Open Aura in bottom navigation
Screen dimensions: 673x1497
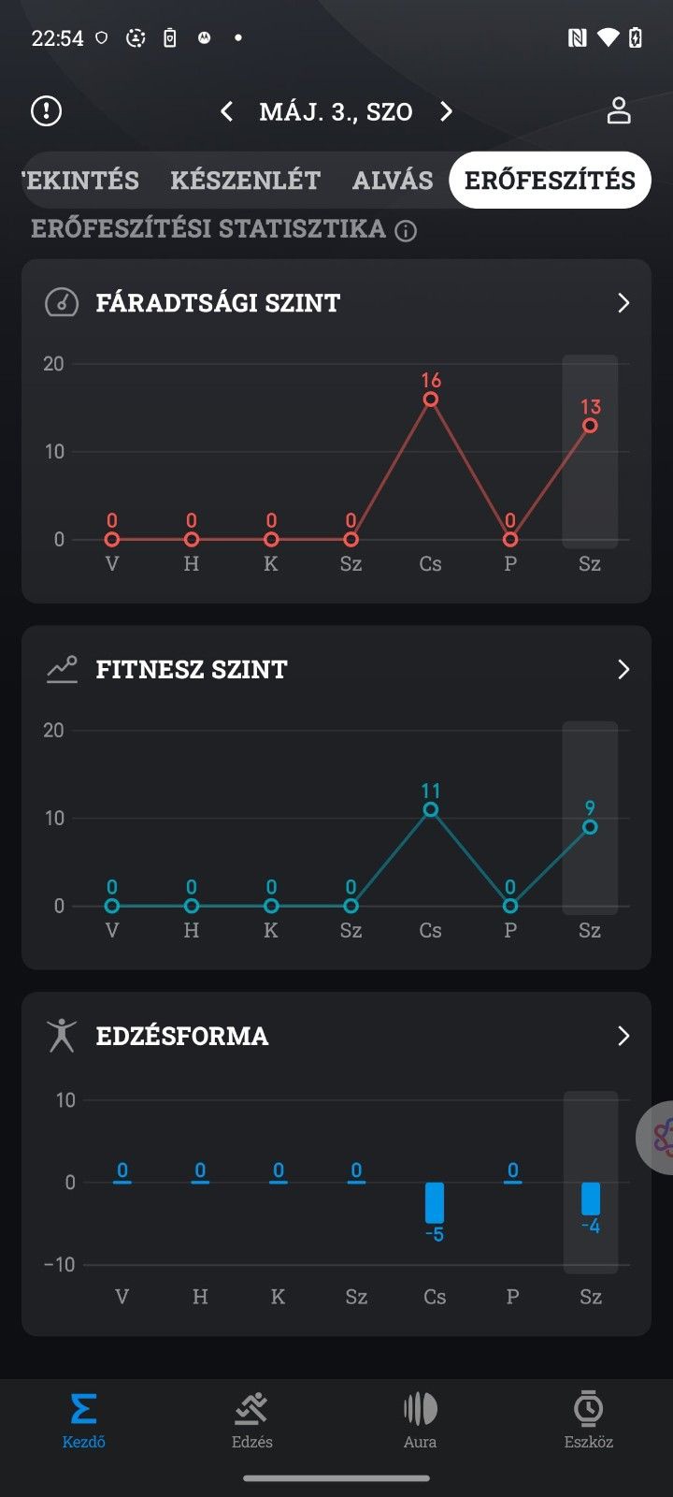click(420, 1419)
